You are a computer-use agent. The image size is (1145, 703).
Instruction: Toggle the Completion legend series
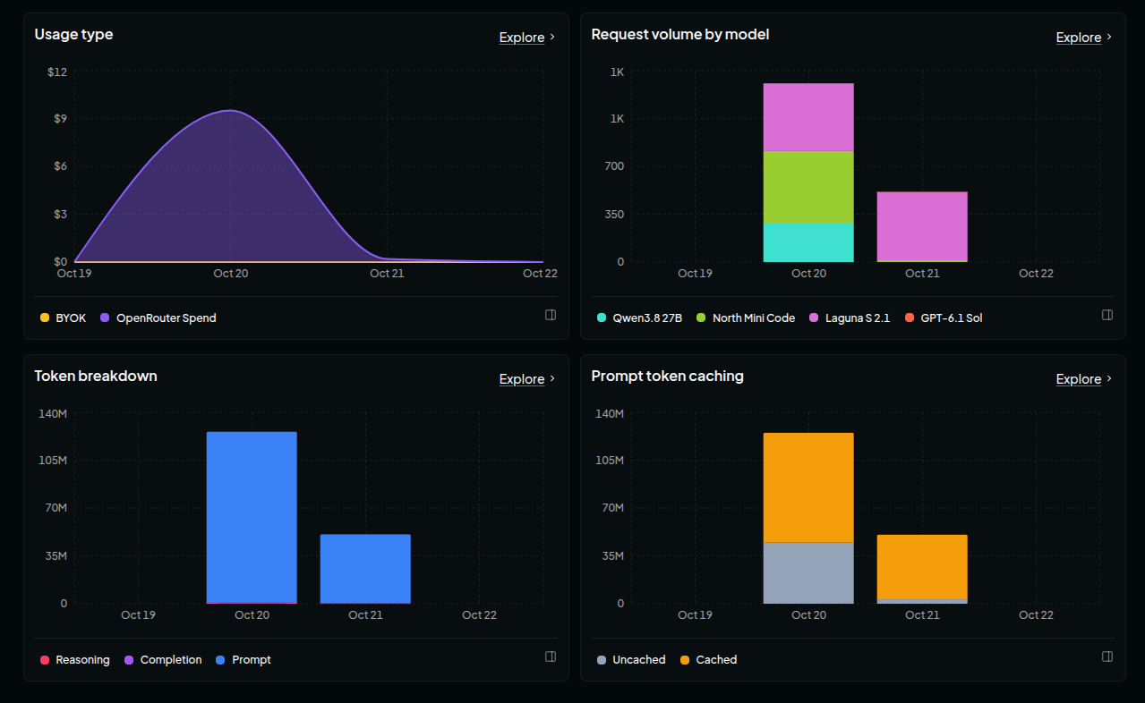pyautogui.click(x=163, y=660)
